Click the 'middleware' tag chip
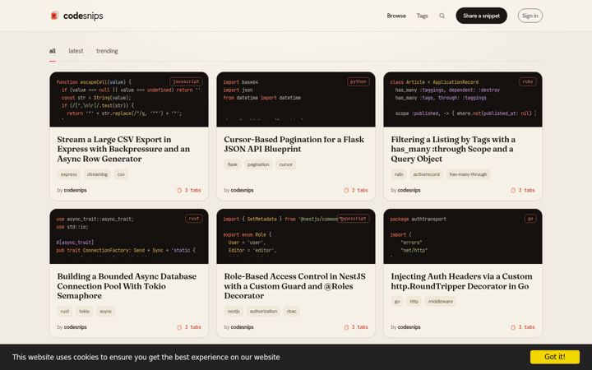Screen dimensions: 592x370 (440, 302)
